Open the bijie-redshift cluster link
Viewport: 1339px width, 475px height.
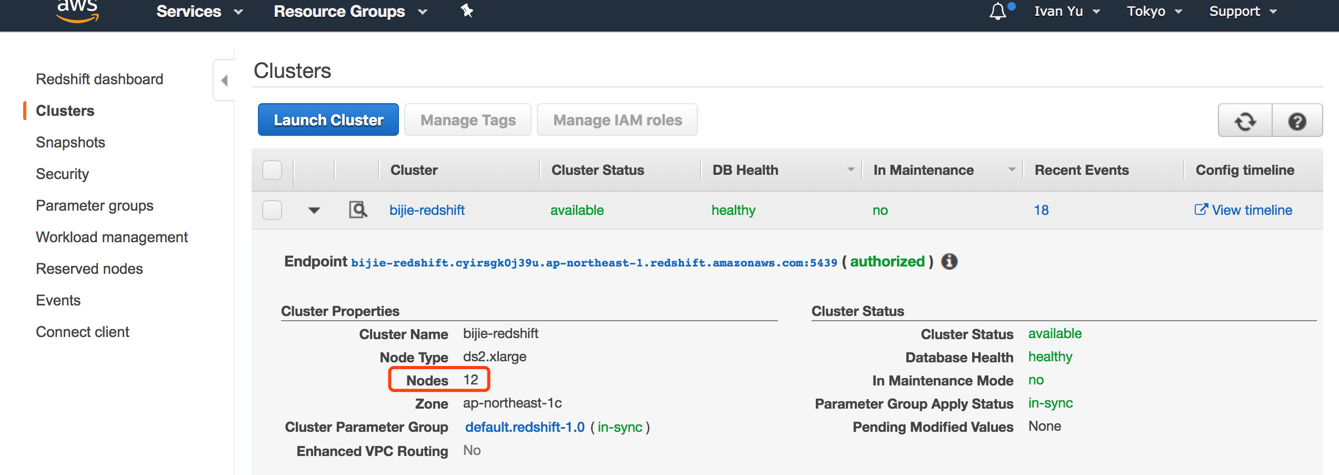[x=427, y=210]
